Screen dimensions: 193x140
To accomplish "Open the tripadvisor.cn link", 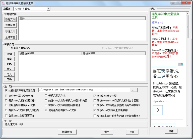I will tap(160, 101).
